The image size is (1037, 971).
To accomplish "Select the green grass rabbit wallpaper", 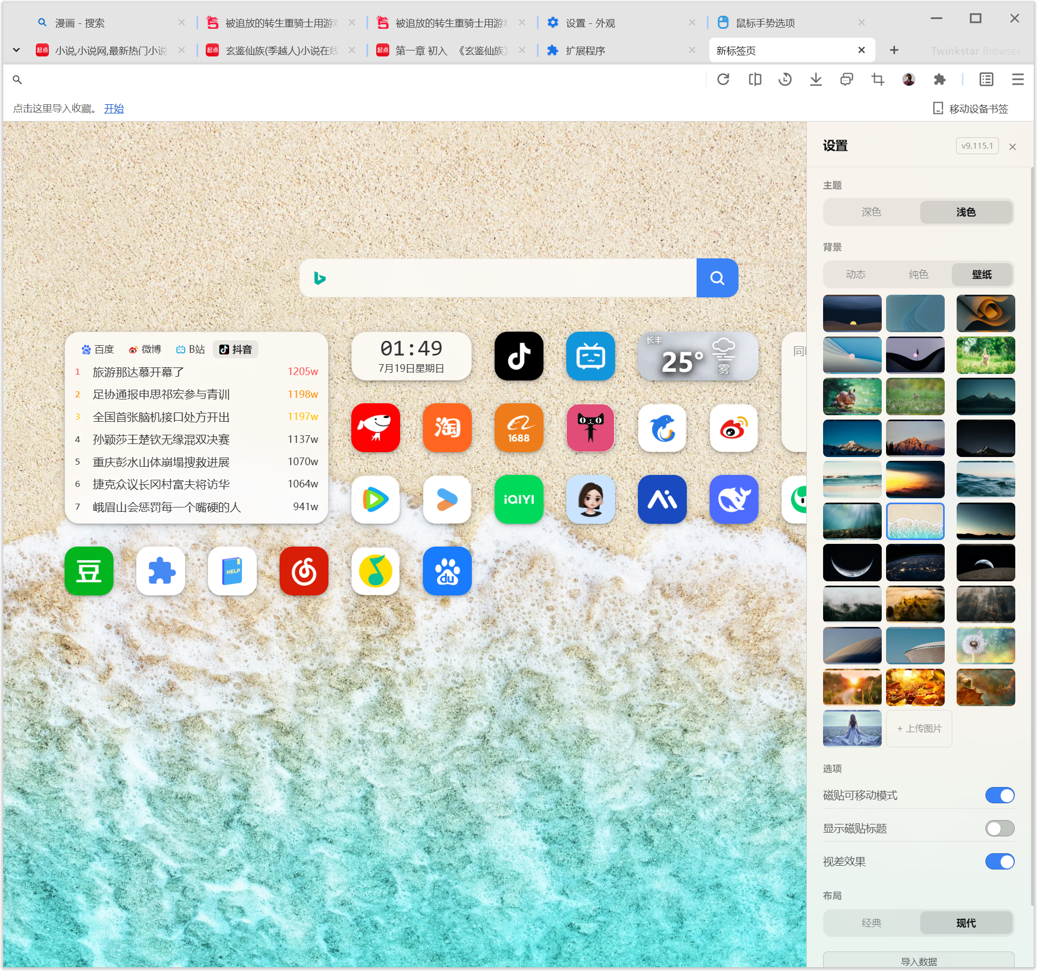I will (985, 355).
